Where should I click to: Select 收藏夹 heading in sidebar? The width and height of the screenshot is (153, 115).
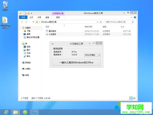(x=26, y=28)
